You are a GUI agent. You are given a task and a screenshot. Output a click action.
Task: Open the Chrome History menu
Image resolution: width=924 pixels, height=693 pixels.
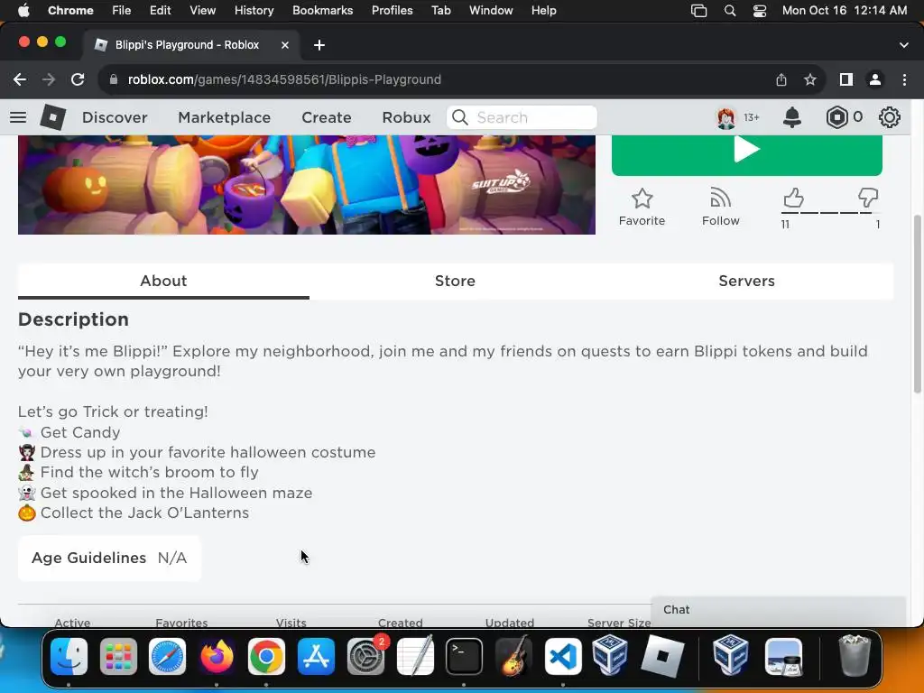point(254,11)
